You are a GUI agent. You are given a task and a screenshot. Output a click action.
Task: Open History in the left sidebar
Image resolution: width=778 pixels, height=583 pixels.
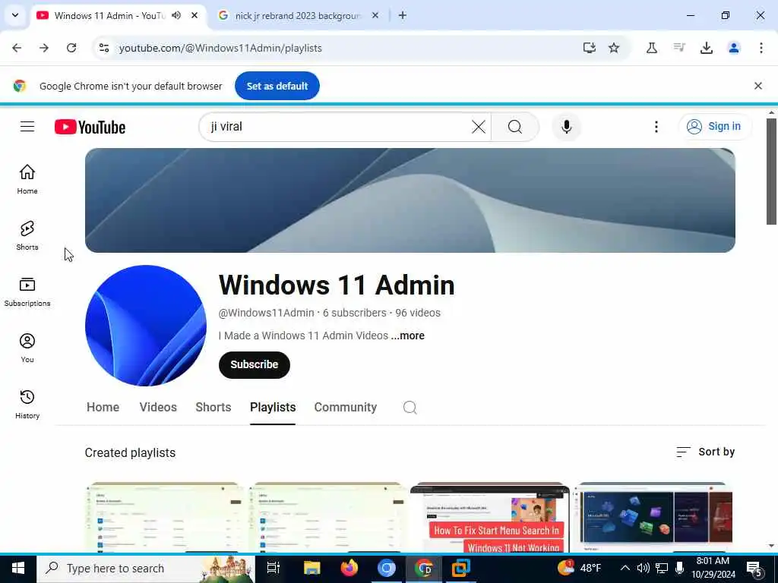coord(27,404)
